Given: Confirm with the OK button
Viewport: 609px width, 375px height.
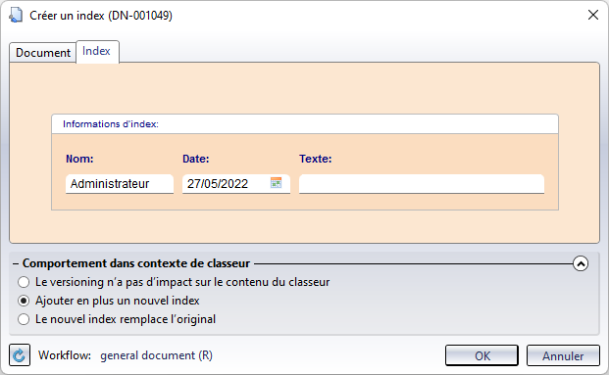Looking at the screenshot, I should coord(482,355).
